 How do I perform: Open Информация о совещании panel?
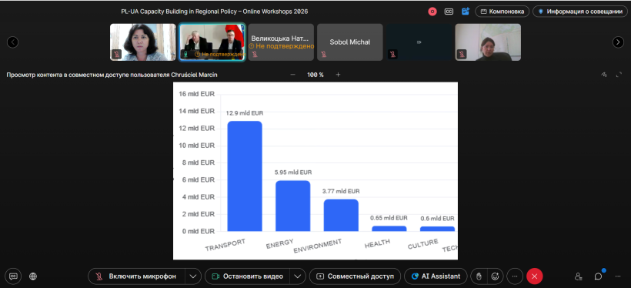click(x=581, y=12)
